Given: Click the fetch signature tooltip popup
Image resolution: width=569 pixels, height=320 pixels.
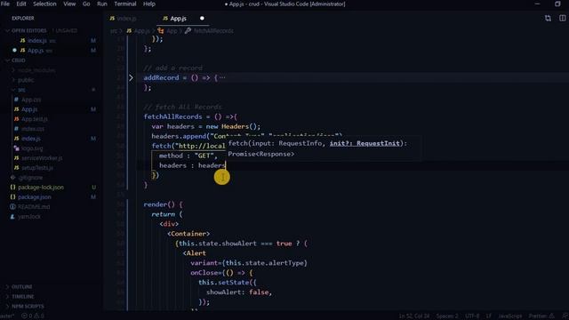Looking at the screenshot, I should coord(323,148).
